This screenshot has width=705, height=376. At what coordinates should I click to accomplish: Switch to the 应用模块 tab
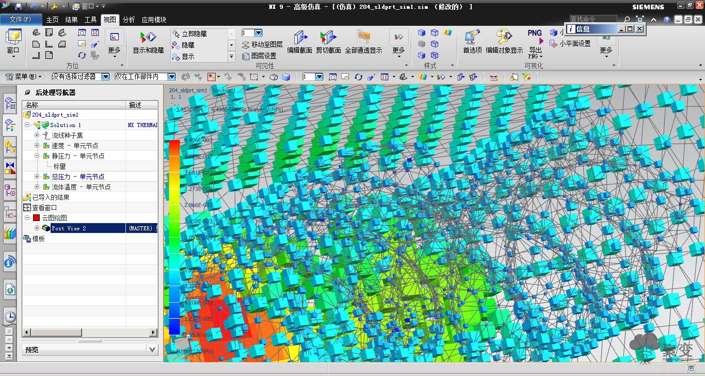(x=154, y=20)
